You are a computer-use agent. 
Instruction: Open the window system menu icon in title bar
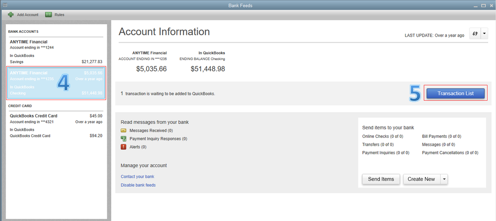click(4, 5)
